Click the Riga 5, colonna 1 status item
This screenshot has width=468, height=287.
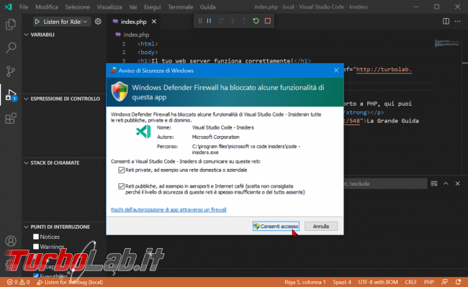click(305, 282)
